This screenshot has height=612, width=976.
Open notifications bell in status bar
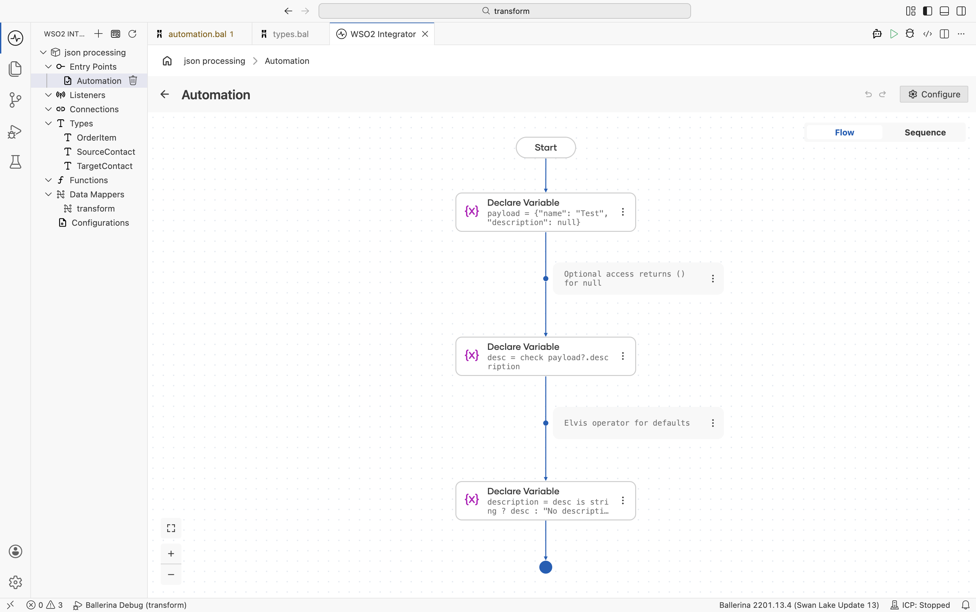966,605
